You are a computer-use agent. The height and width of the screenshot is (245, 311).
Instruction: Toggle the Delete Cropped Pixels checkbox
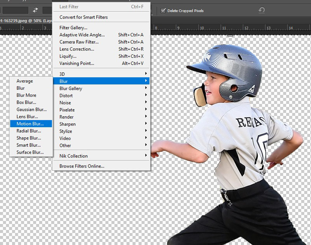(x=163, y=10)
